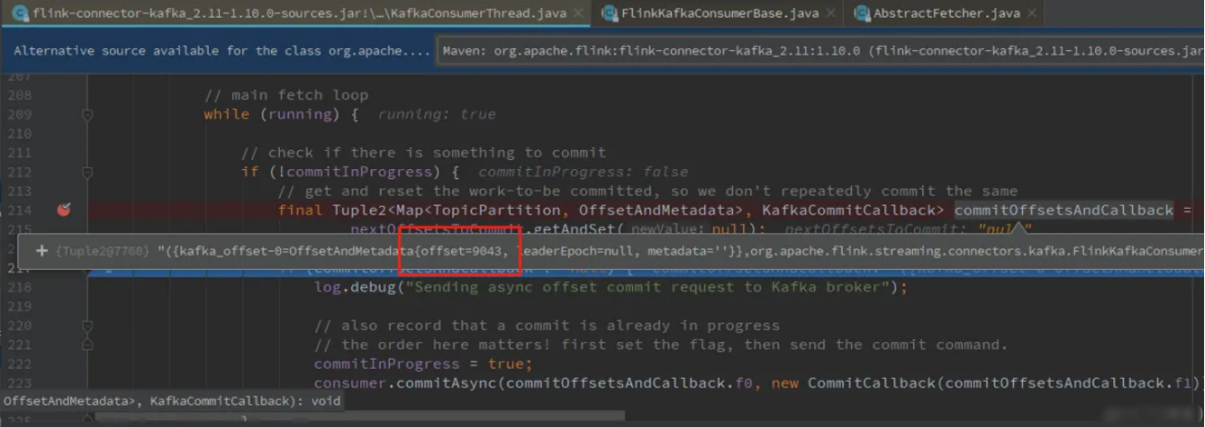
Task: Click consumer.commitAsync call on line 223
Action: (x=758, y=384)
